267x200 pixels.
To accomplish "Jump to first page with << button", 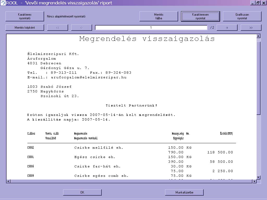I will point(58,28).
